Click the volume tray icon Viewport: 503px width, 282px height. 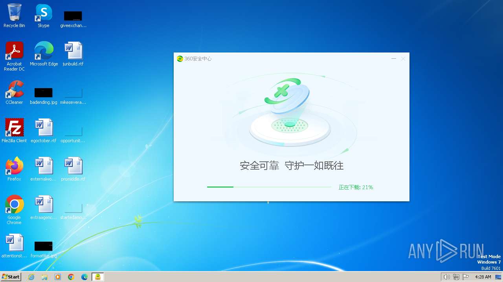tap(447, 277)
